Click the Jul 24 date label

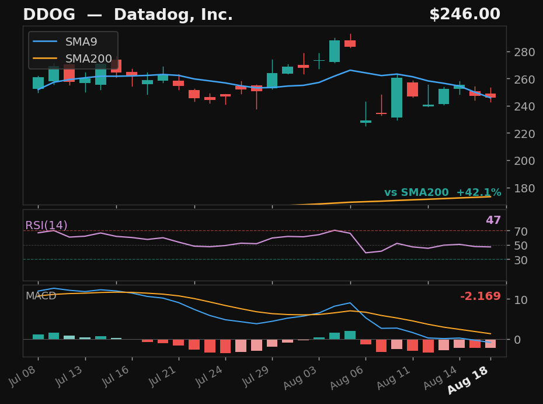(209, 376)
